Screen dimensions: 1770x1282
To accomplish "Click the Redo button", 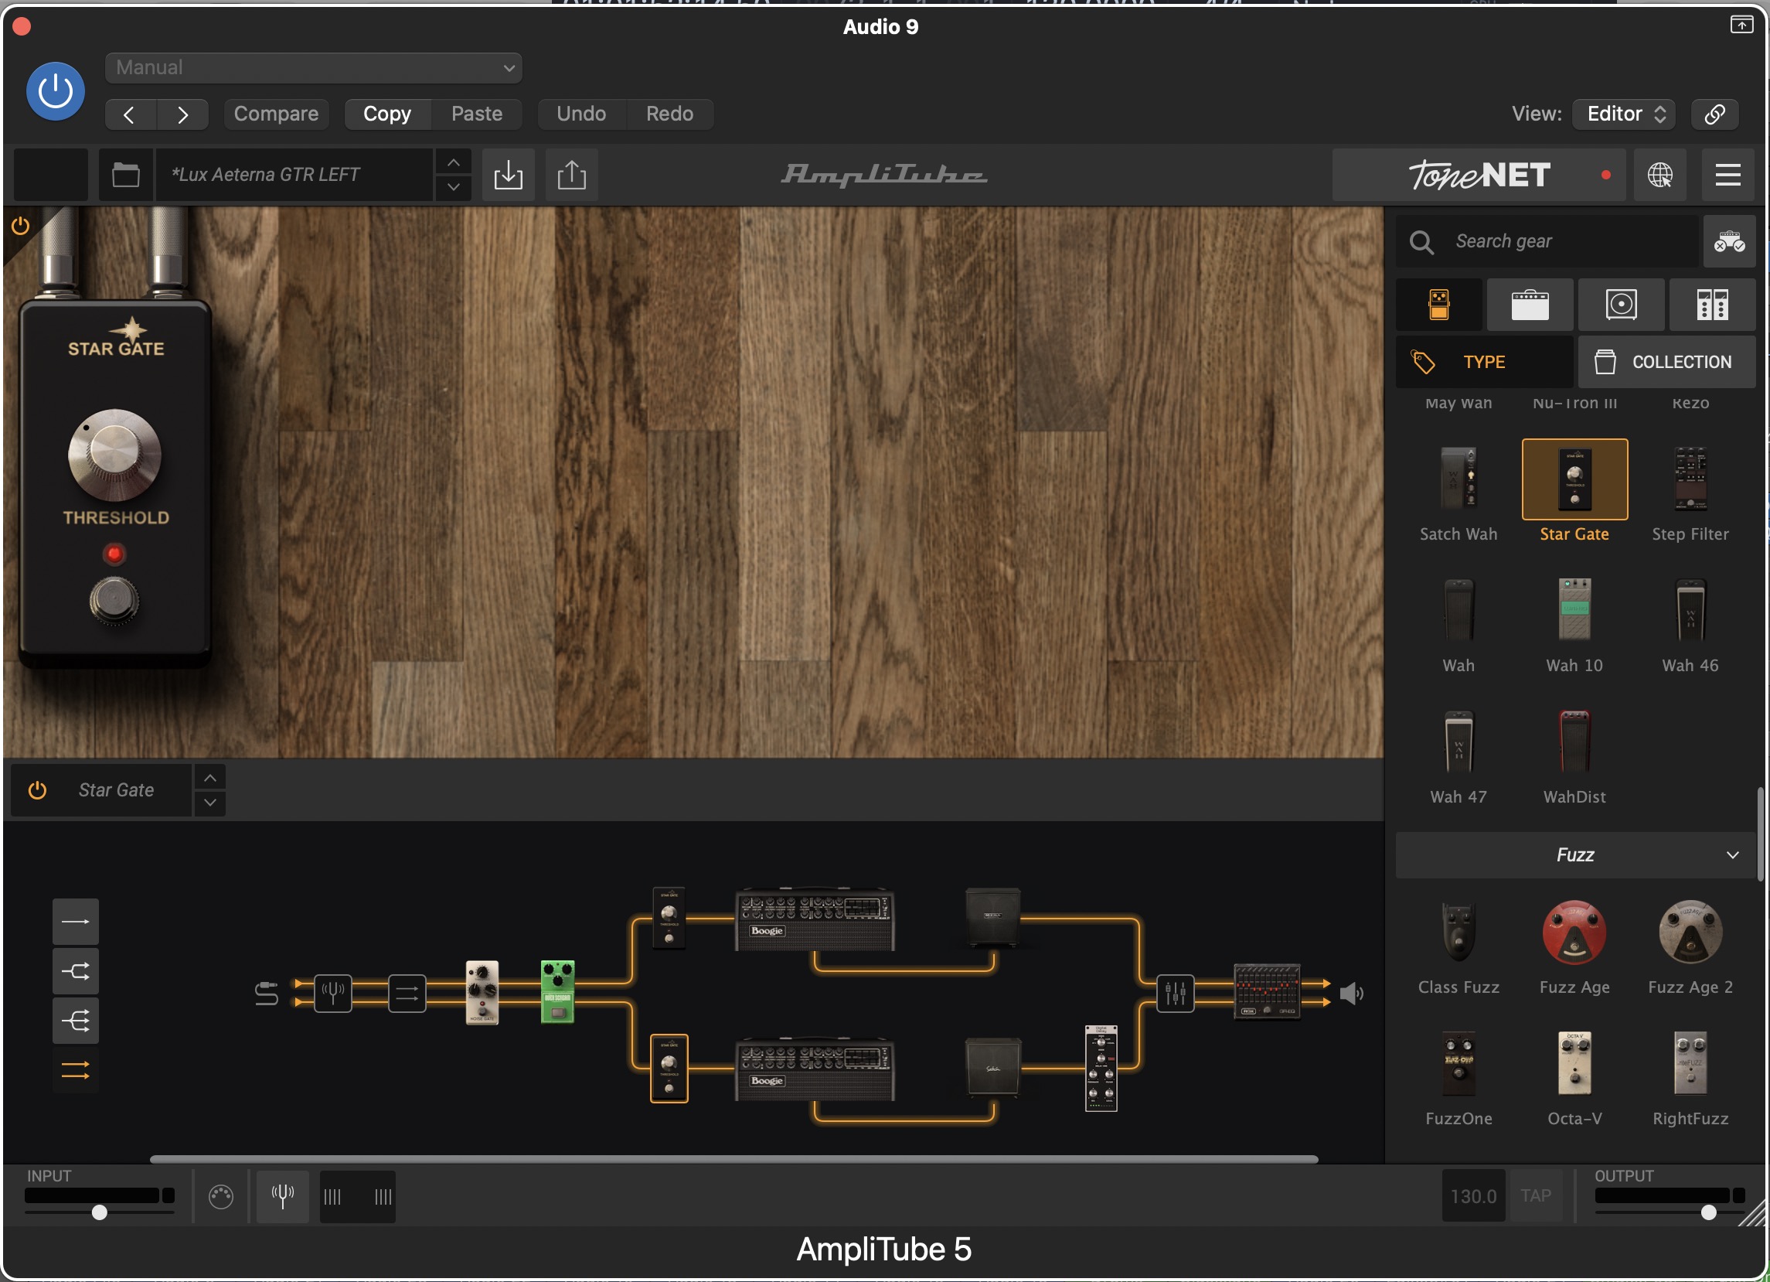I will [x=669, y=114].
